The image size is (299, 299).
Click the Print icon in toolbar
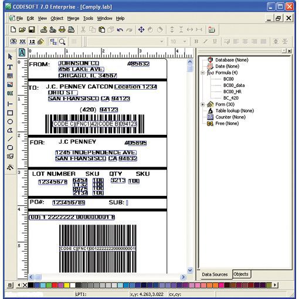(62, 30)
